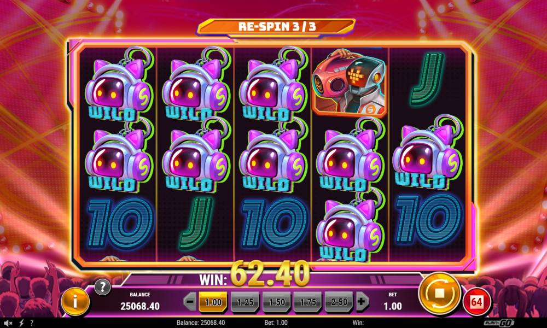Choose the 1.50 bet value
The width and height of the screenshot is (547, 328).
(276, 302)
